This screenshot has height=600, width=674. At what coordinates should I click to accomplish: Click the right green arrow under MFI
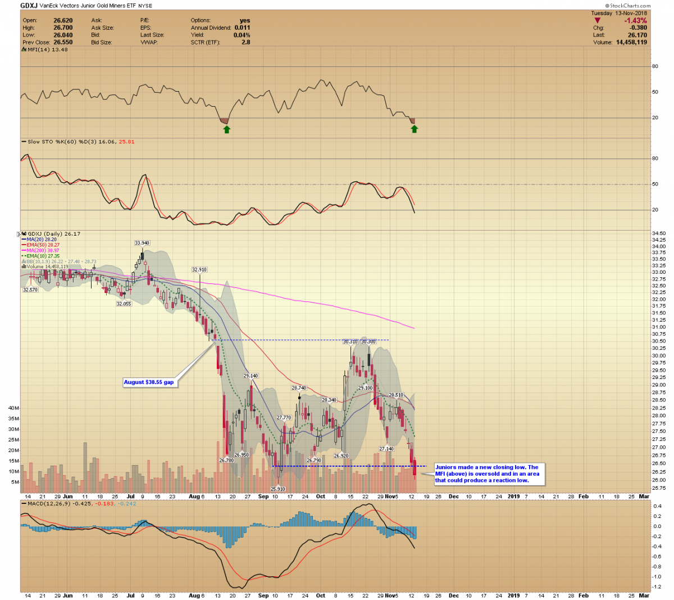[x=415, y=129]
